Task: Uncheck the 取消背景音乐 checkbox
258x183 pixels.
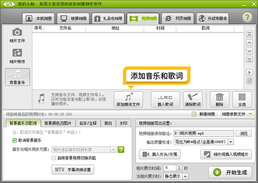Action: 15,140
